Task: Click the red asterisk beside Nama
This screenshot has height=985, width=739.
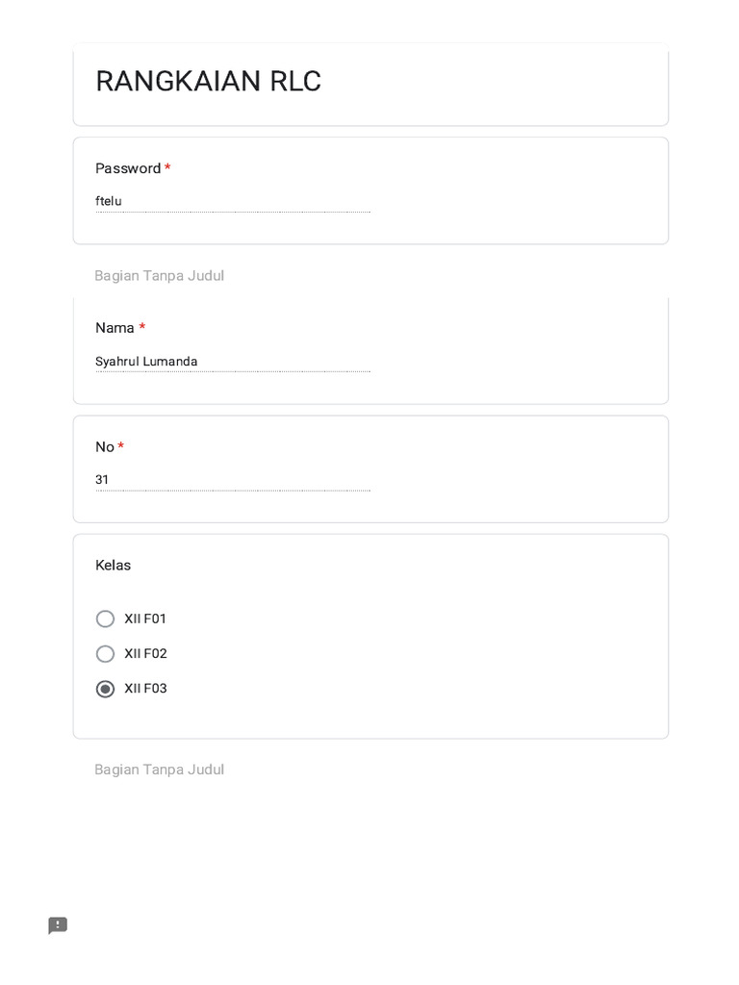Action: tap(142, 327)
